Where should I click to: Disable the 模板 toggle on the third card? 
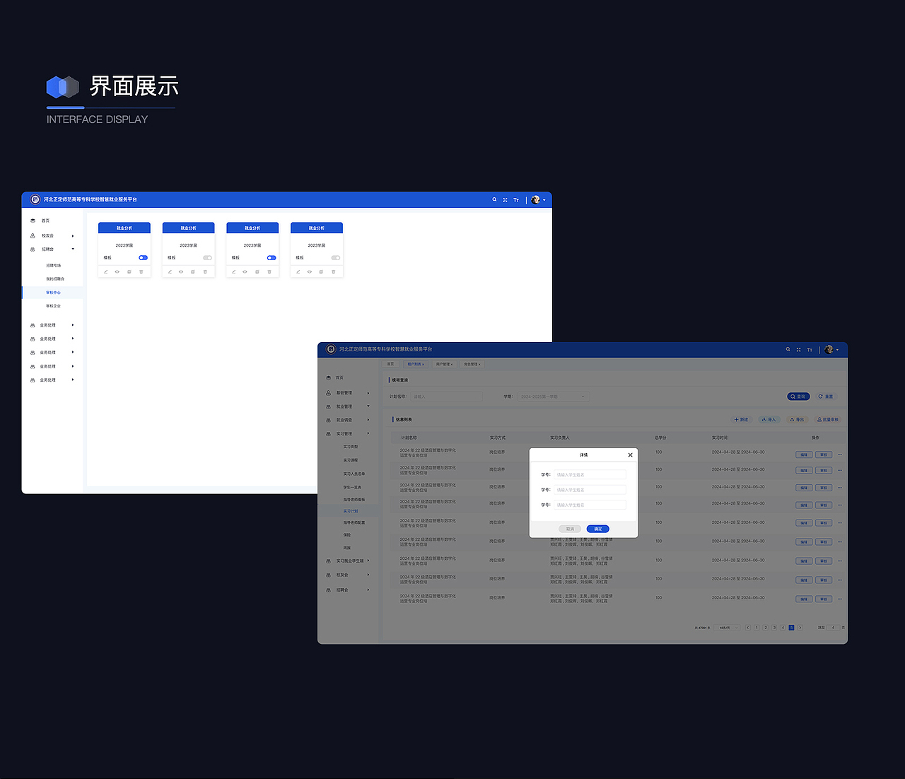pyautogui.click(x=271, y=257)
